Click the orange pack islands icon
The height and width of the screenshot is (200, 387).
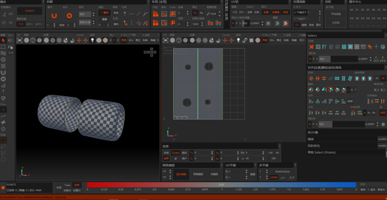[x=156, y=14]
